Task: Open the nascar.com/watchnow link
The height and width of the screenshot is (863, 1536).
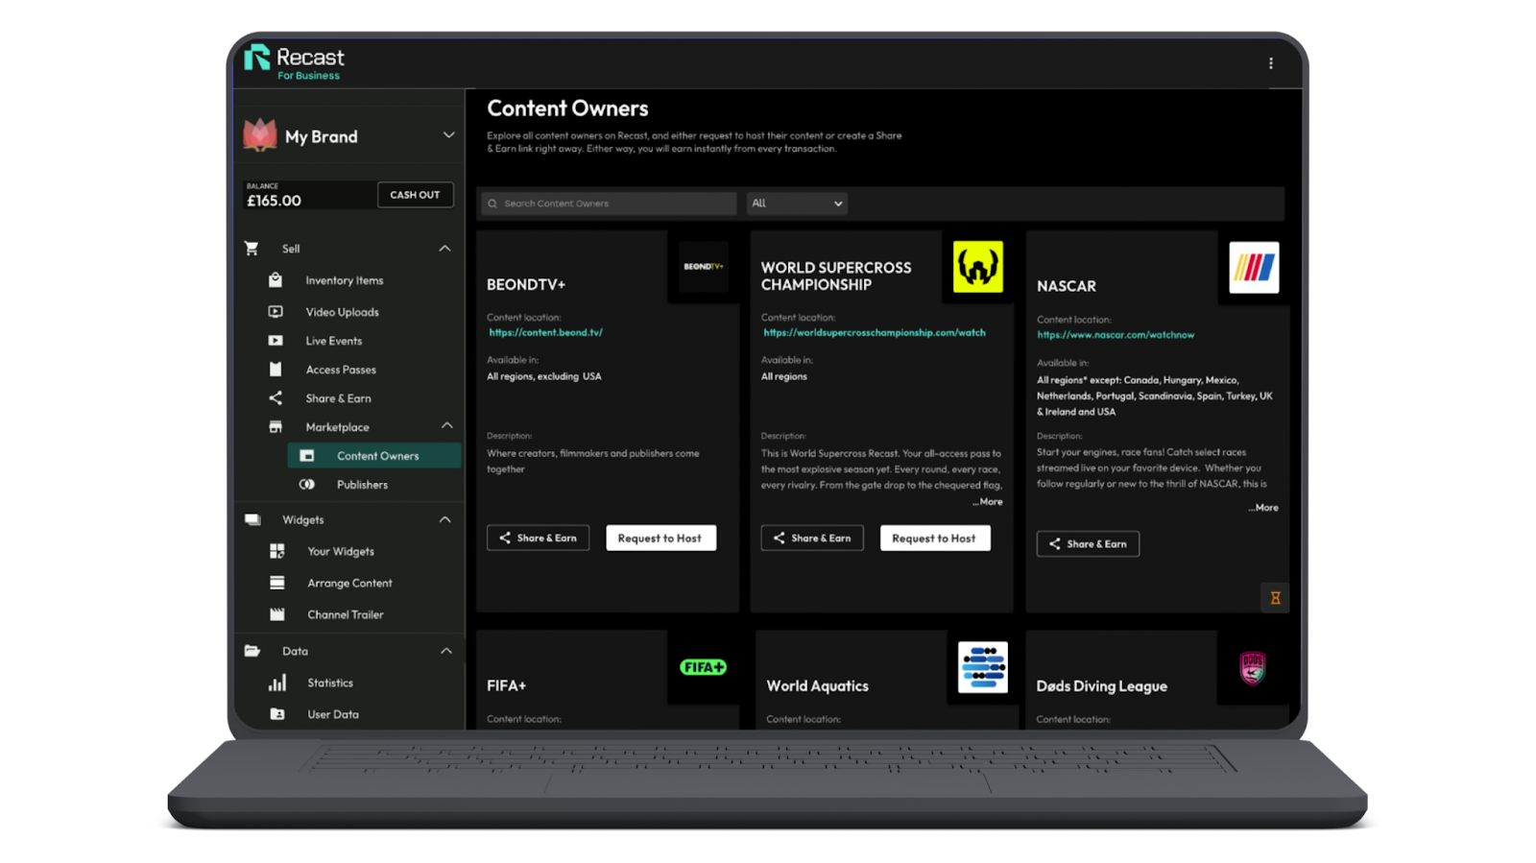Action: [1116, 335]
